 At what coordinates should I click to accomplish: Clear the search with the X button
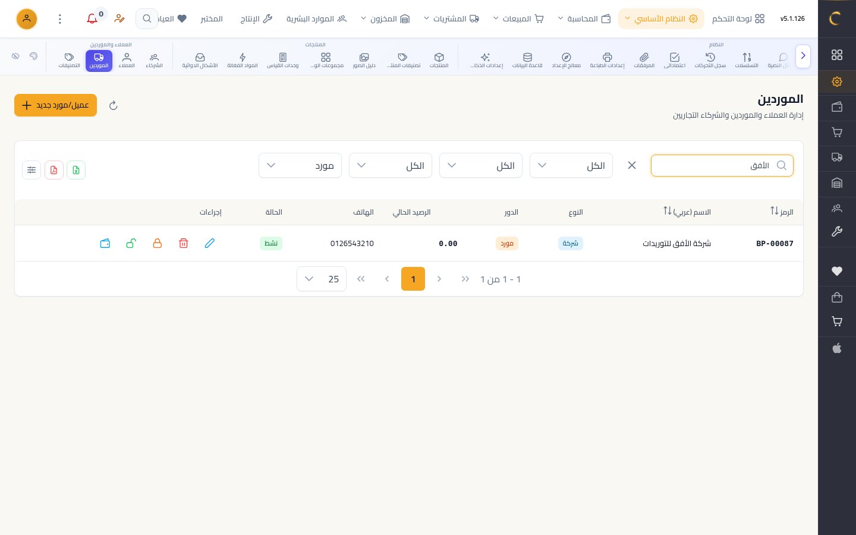click(632, 165)
